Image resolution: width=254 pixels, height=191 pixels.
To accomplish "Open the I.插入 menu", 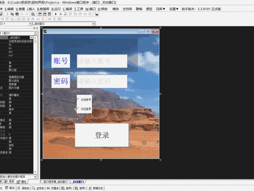I will click(x=31, y=9).
